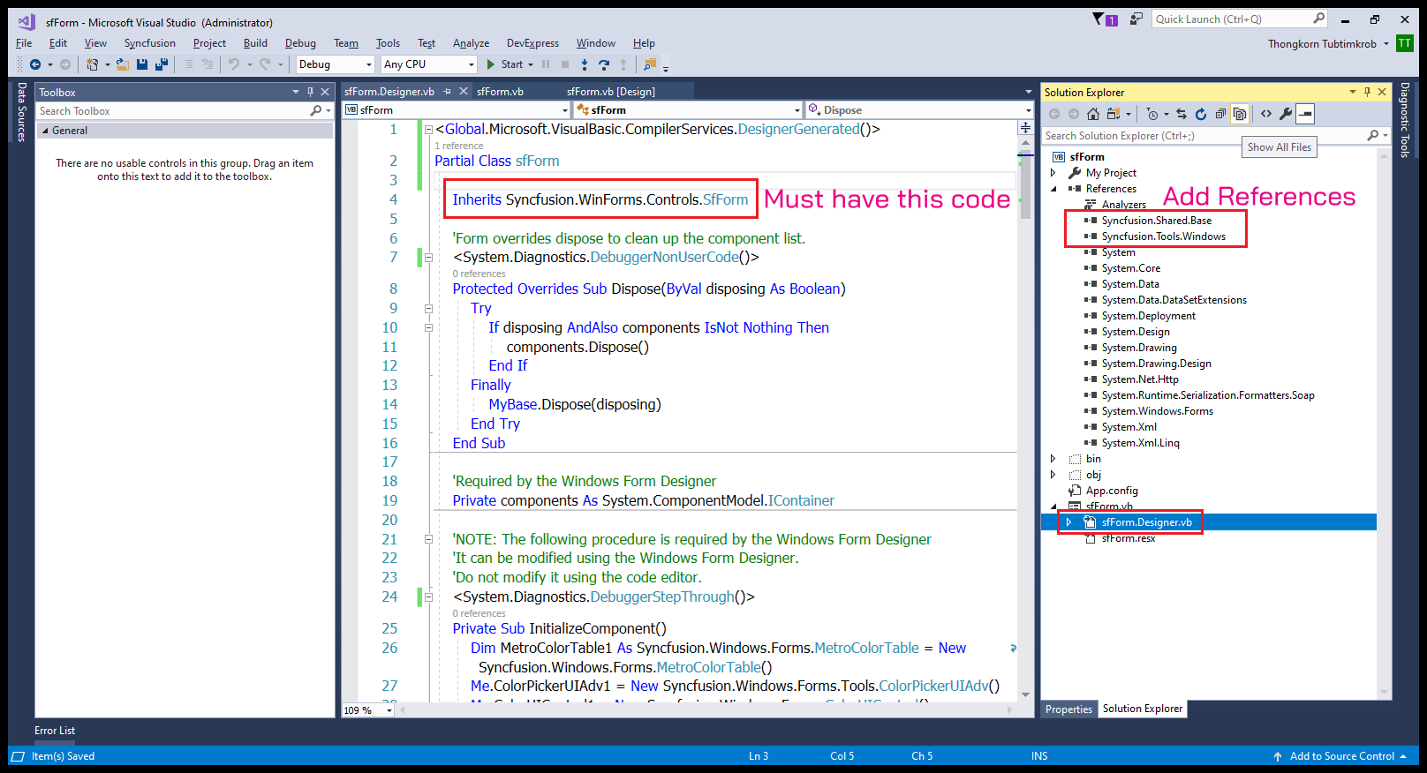The width and height of the screenshot is (1427, 773).
Task: Click the Switch Views icon in Solution Explorer
Action: [x=1114, y=114]
